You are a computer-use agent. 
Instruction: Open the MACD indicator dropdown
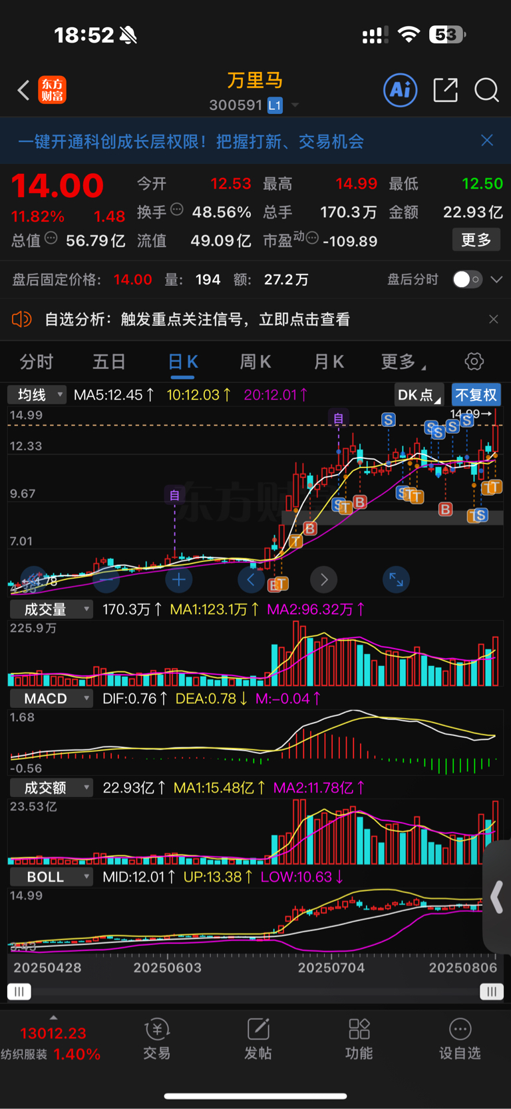pos(51,698)
